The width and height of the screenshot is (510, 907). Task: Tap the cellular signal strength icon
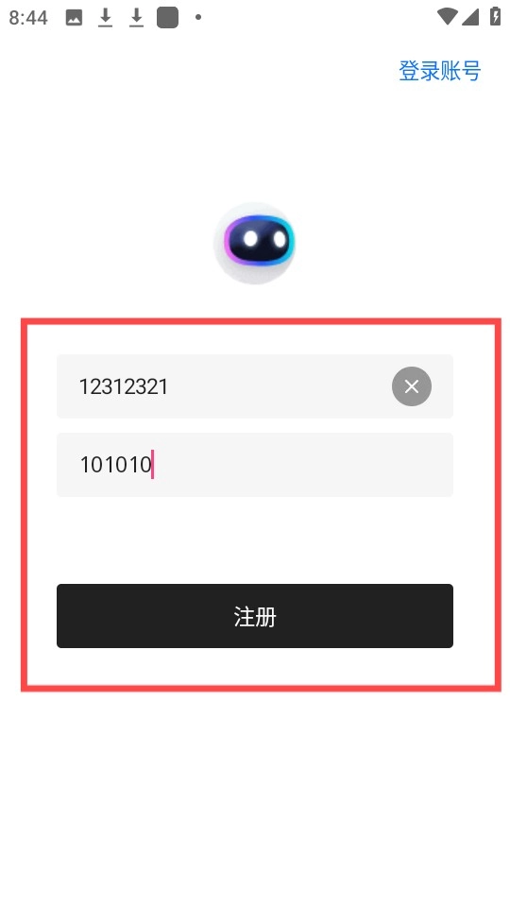click(470, 17)
